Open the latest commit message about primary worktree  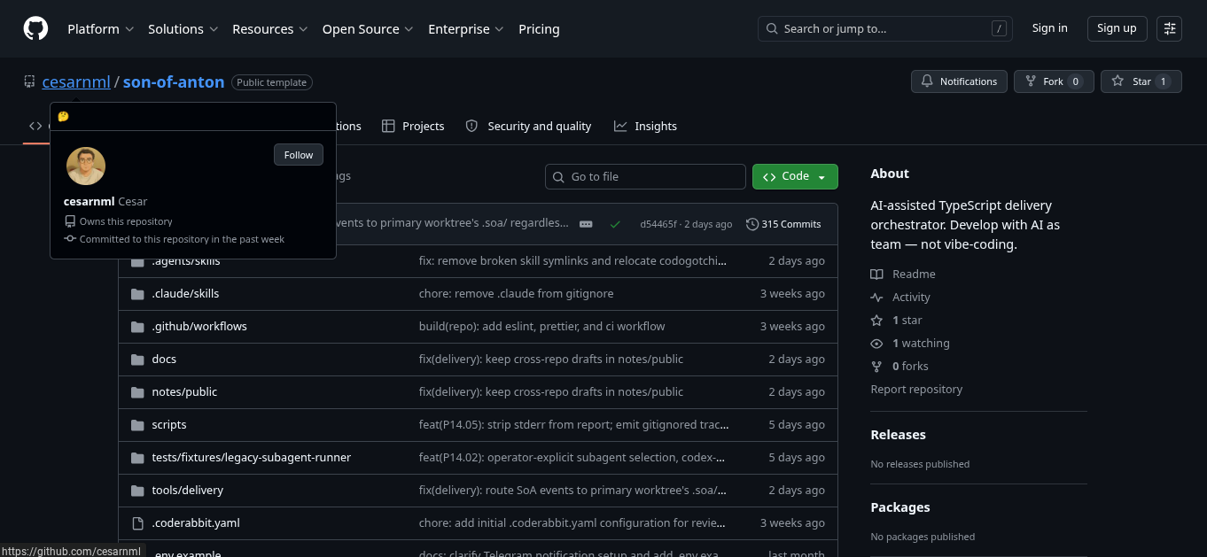pos(452,223)
